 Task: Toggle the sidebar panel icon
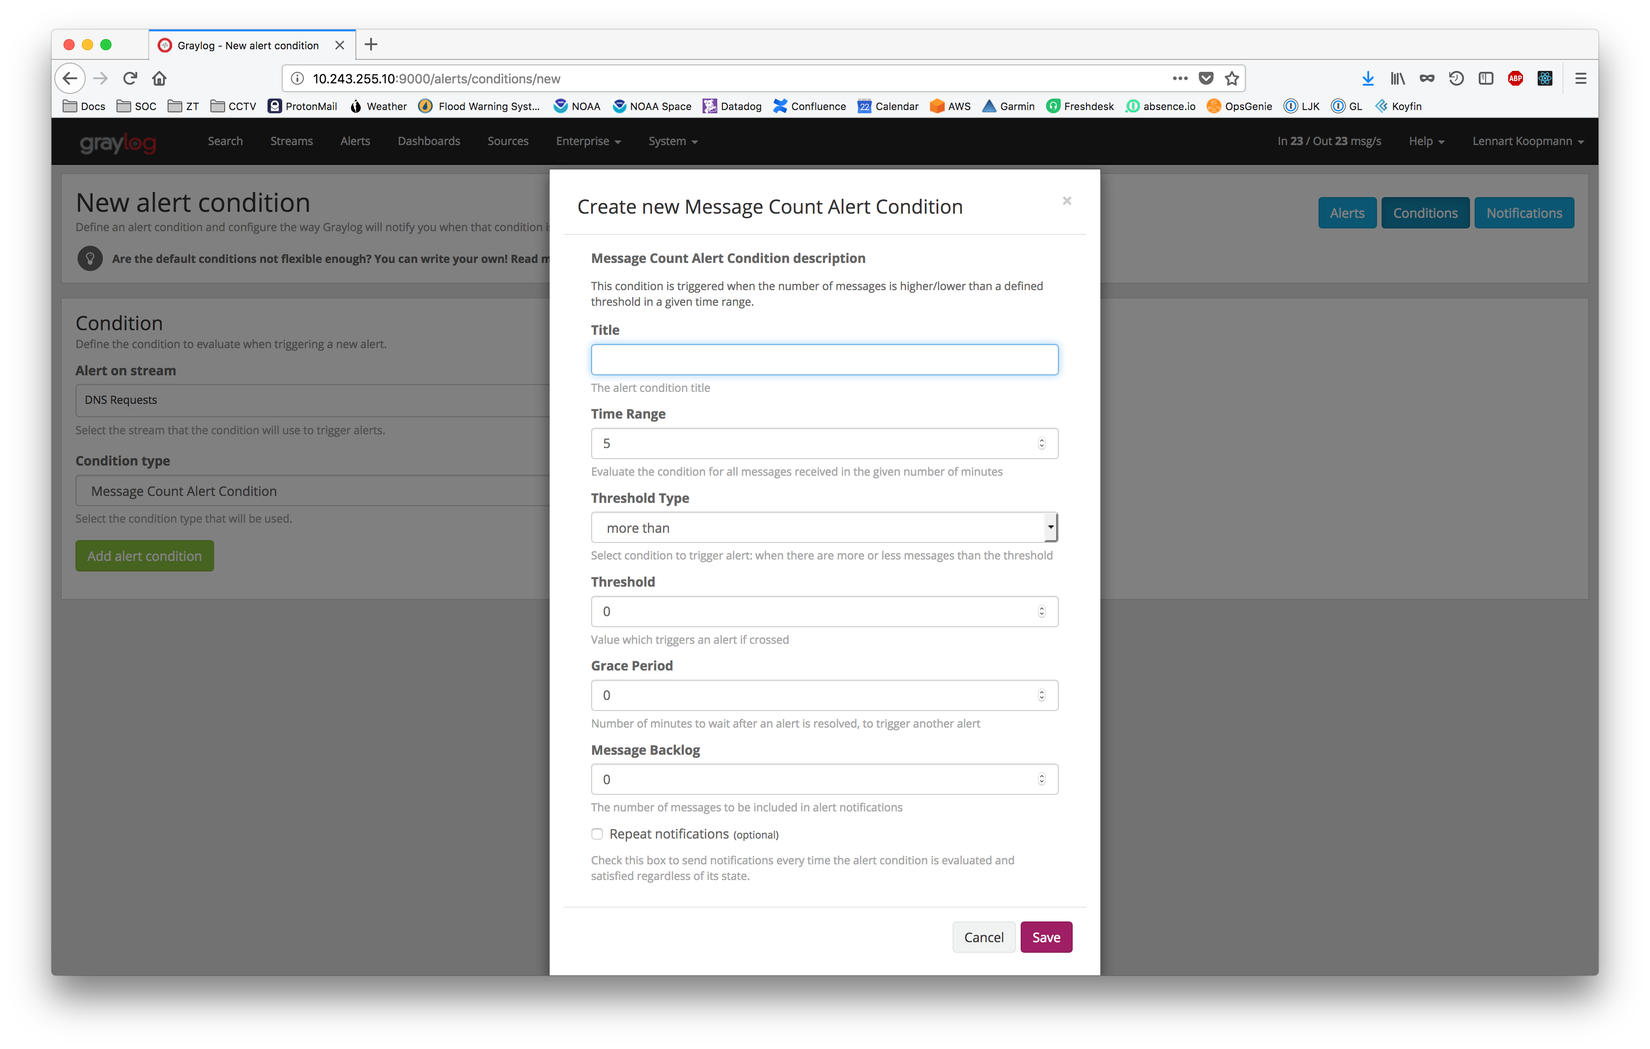tap(1486, 79)
